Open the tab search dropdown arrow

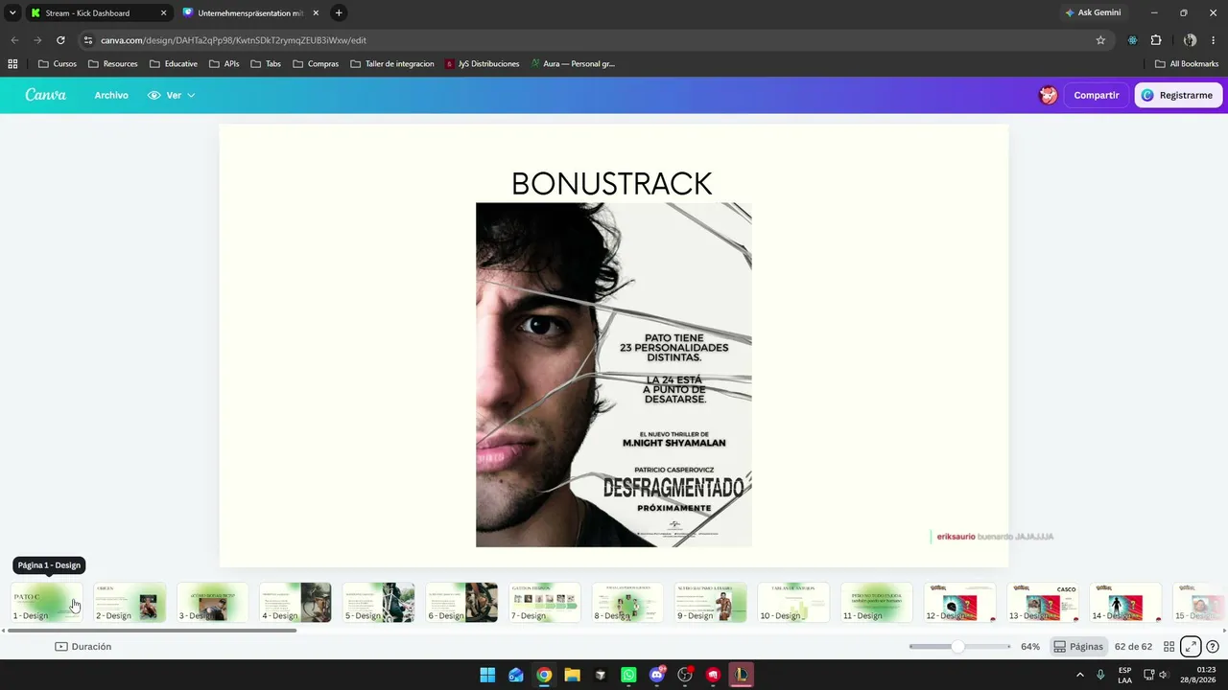coord(12,13)
